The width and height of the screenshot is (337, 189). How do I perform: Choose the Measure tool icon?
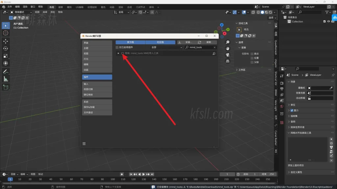[6, 79]
